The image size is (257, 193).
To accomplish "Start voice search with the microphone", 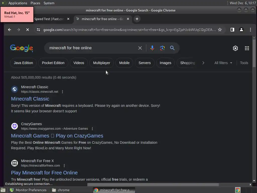I will click(x=152, y=48).
